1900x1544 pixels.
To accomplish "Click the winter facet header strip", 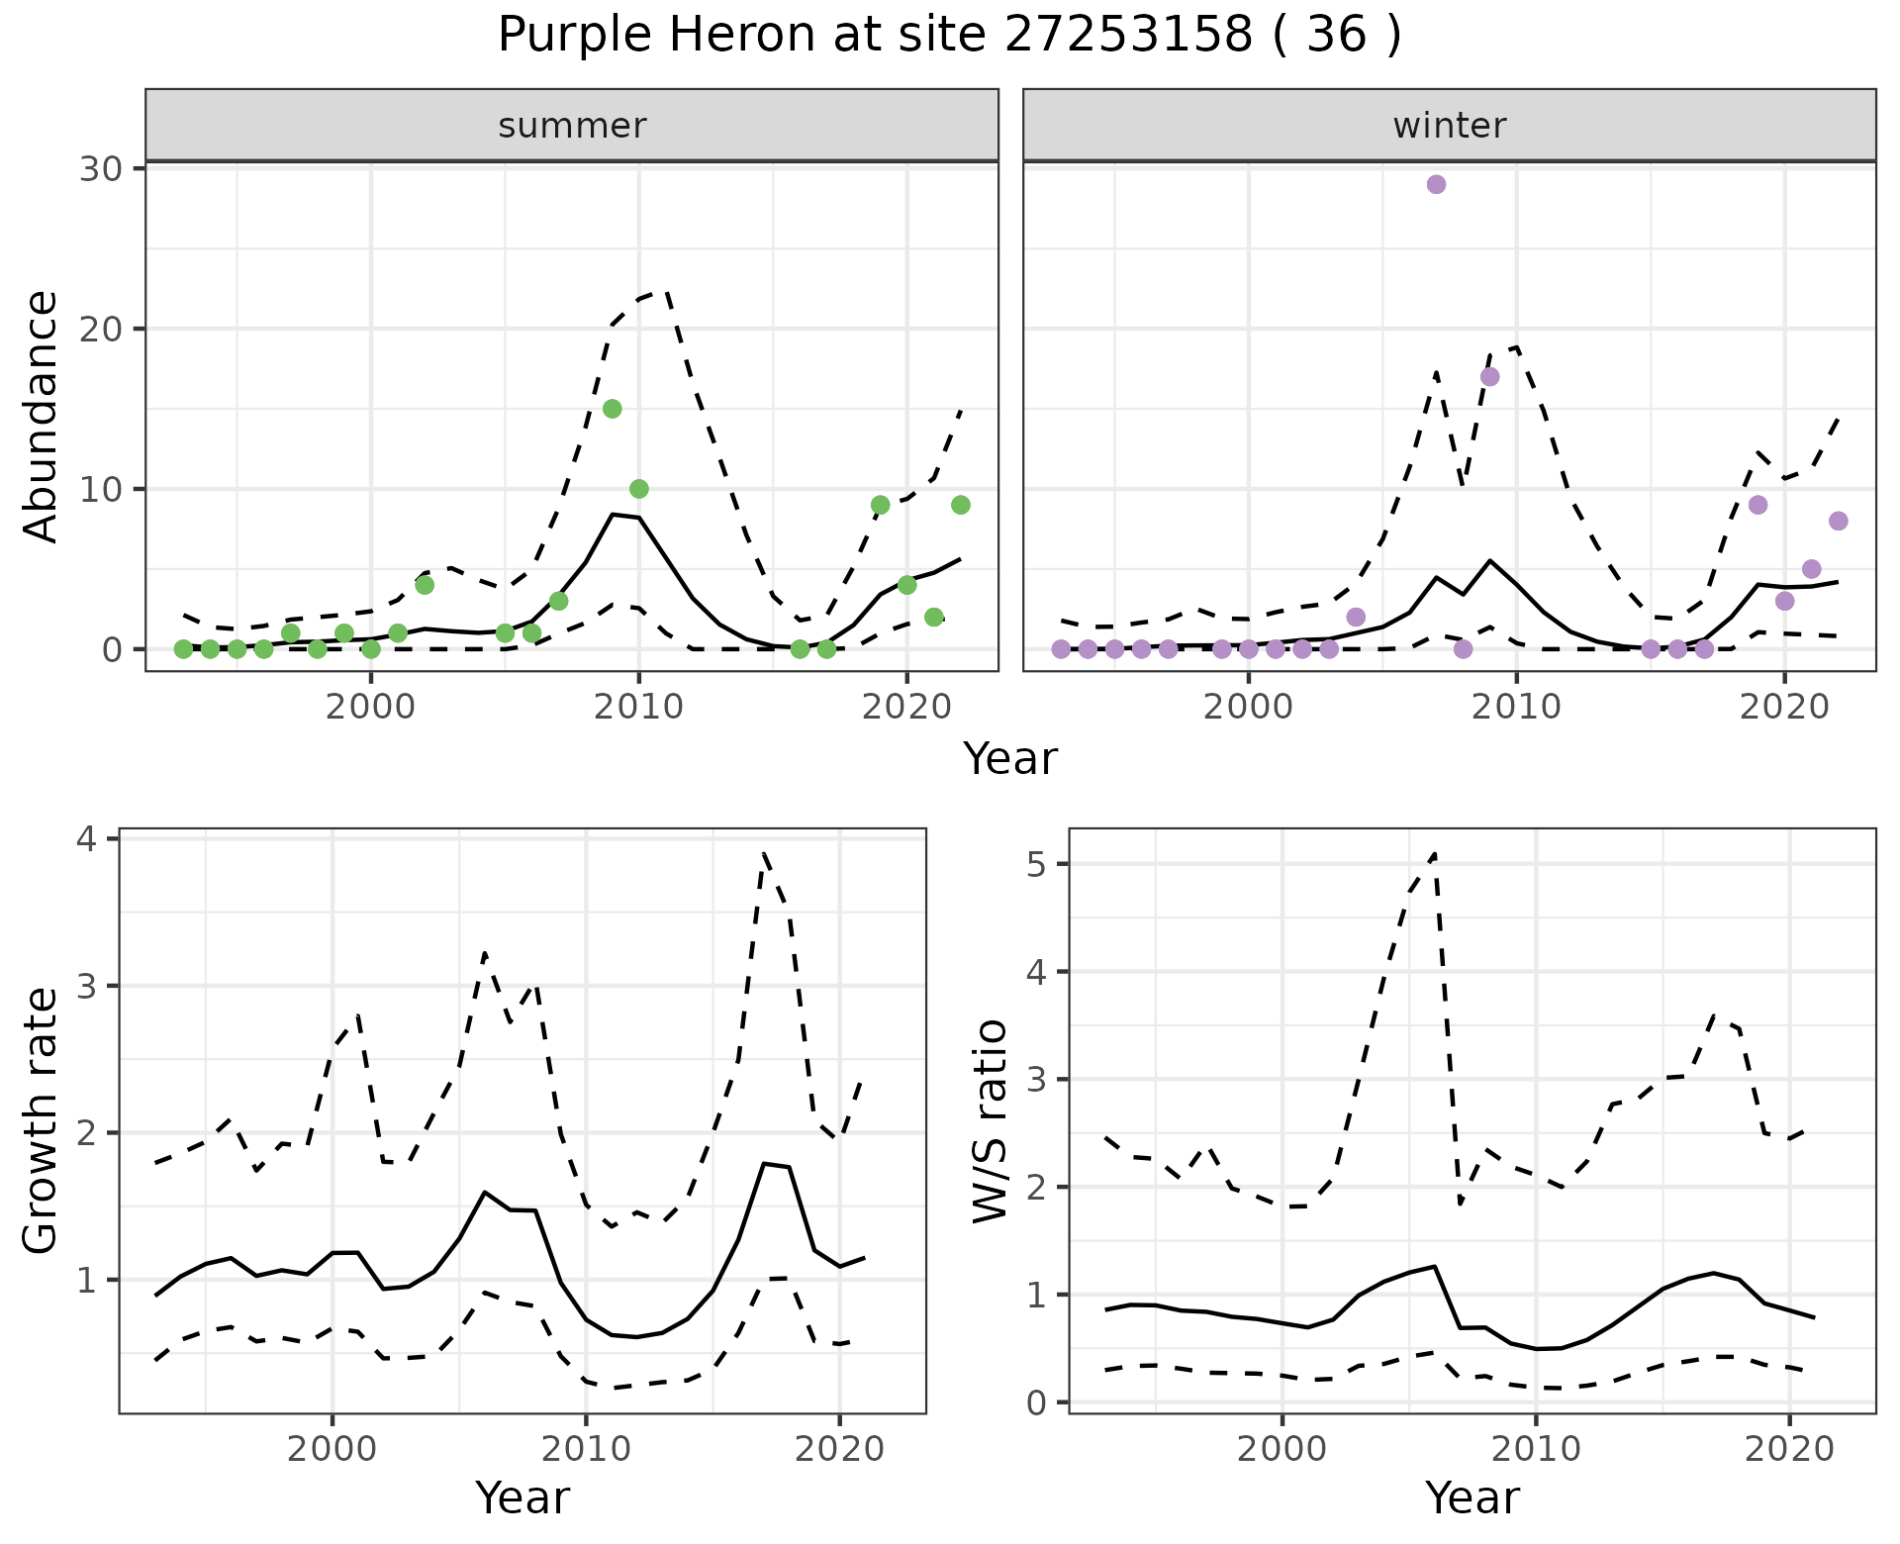I will pos(1449,126).
